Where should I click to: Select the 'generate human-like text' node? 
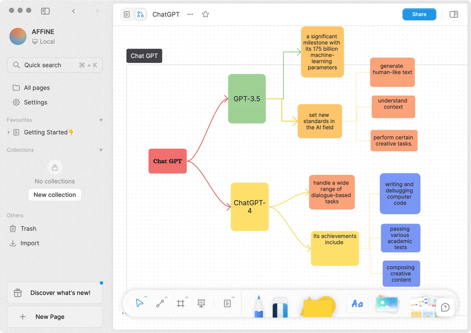pos(392,72)
